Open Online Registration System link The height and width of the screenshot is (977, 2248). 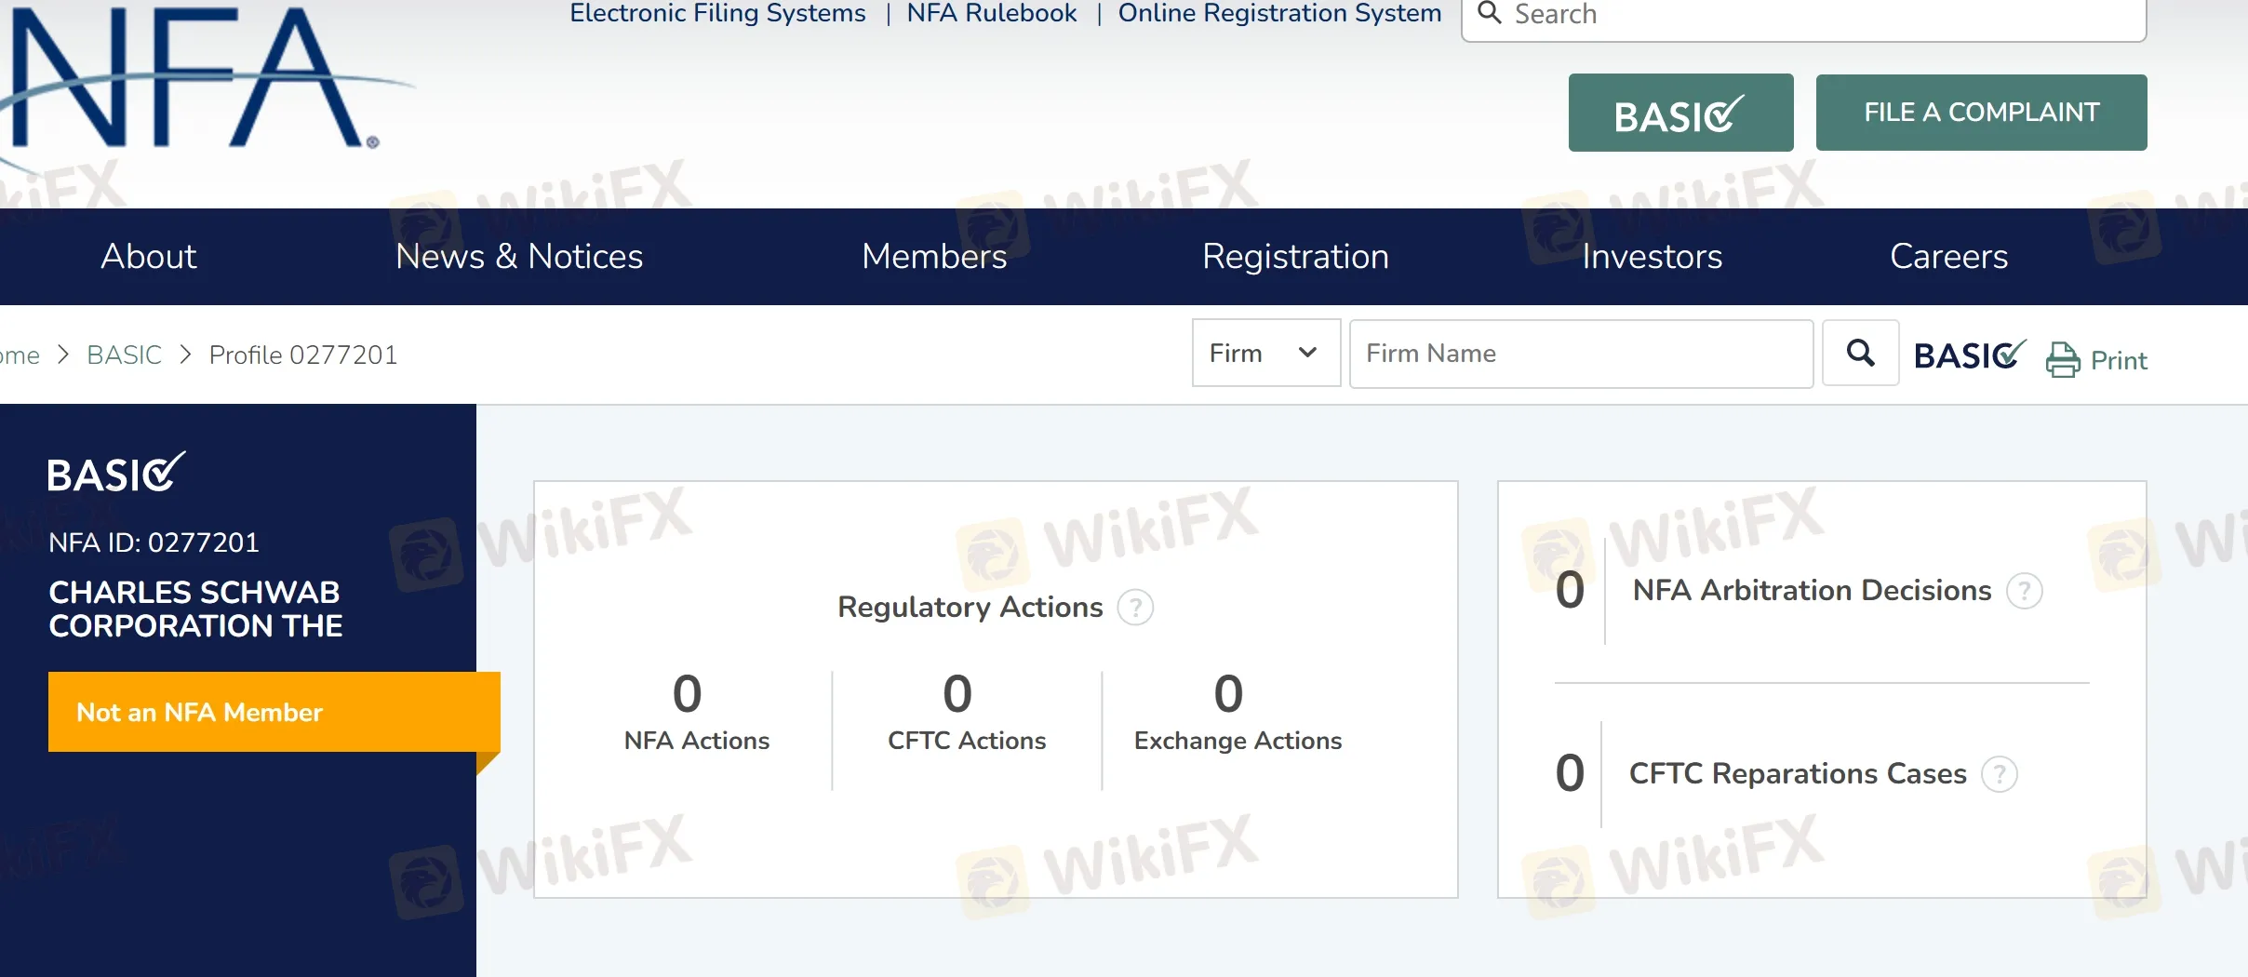(1279, 13)
